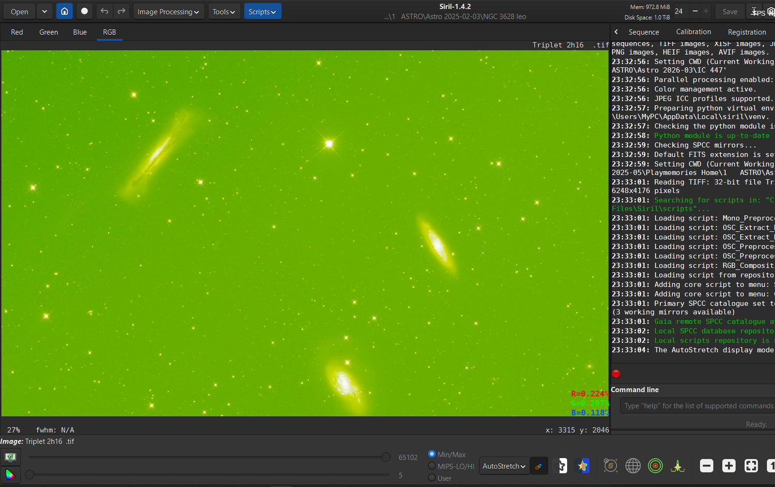Open the Calibration tab

click(x=693, y=32)
